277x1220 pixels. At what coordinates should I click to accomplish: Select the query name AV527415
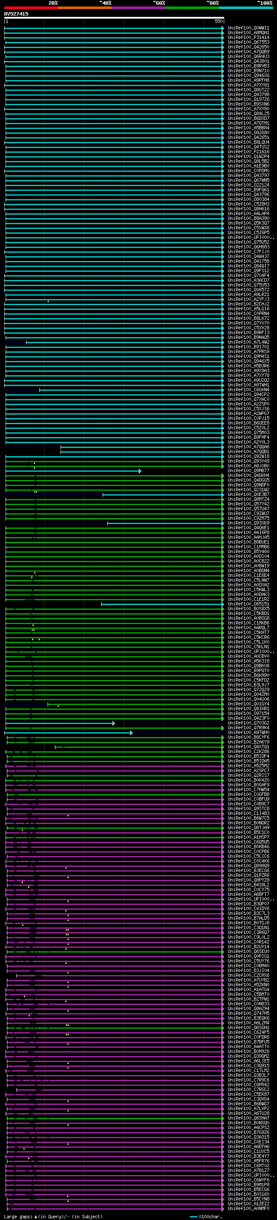point(16,14)
